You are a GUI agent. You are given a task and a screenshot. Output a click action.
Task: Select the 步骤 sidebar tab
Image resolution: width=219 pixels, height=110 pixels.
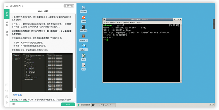(7, 14)
